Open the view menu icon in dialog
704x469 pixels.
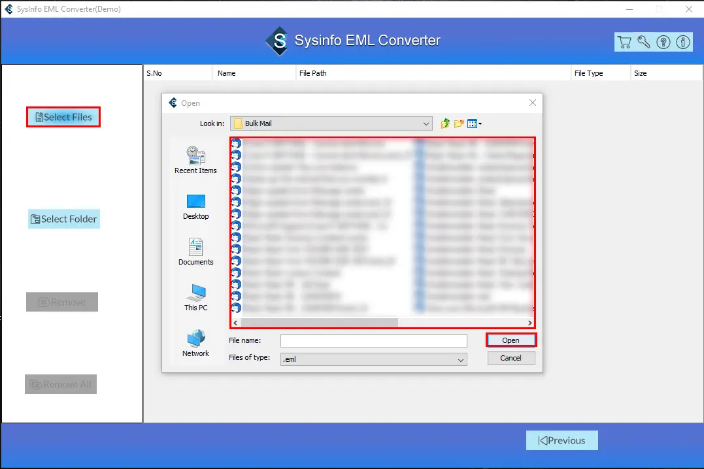(x=474, y=123)
